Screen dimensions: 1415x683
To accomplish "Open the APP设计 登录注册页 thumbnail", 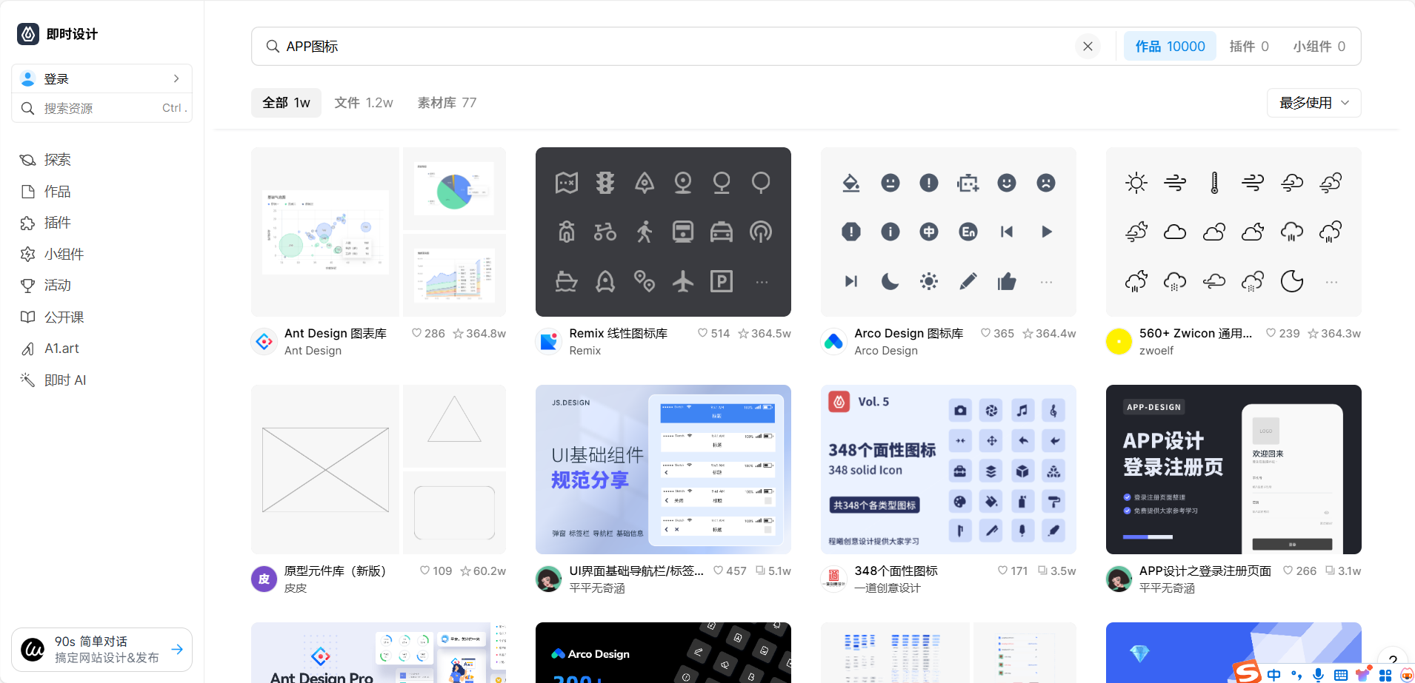I will (1233, 469).
